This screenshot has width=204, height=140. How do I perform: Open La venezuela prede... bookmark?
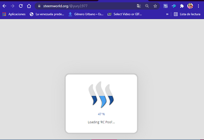pos(47,14)
